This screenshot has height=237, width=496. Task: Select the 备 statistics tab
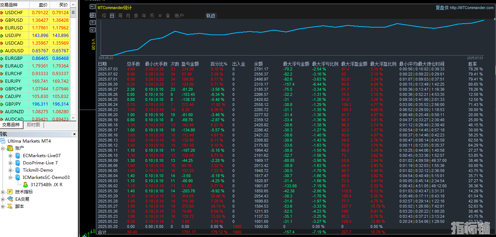168,16
